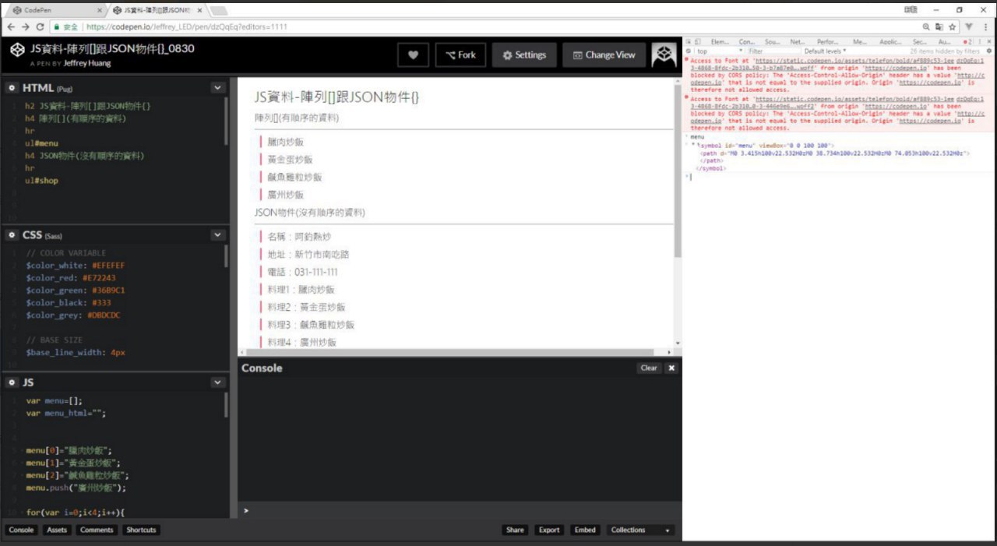
Task: Open the Collections dropdown
Action: (640, 530)
